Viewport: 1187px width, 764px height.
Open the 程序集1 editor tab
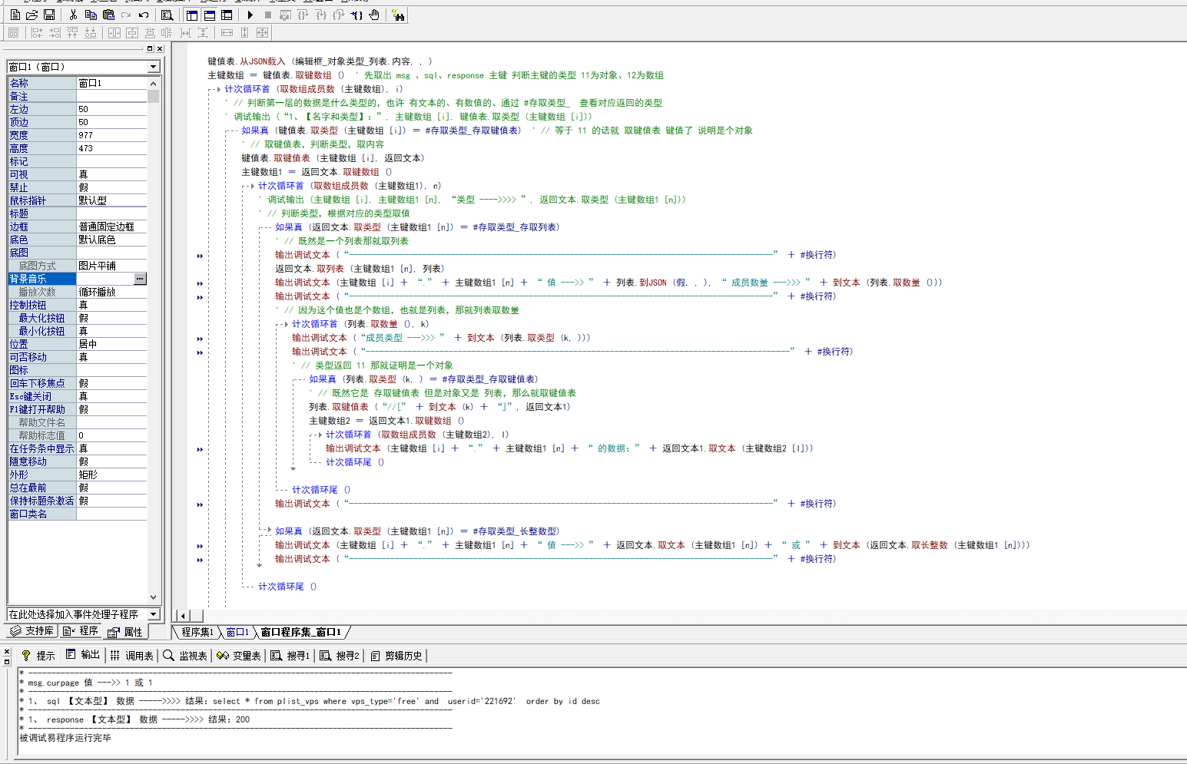pos(197,632)
